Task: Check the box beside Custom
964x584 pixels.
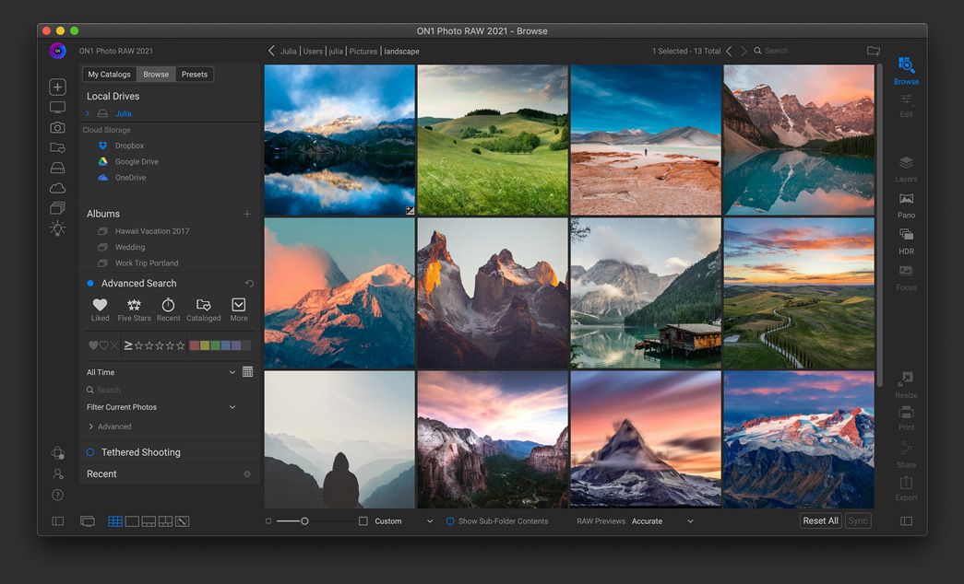Action: [x=363, y=520]
